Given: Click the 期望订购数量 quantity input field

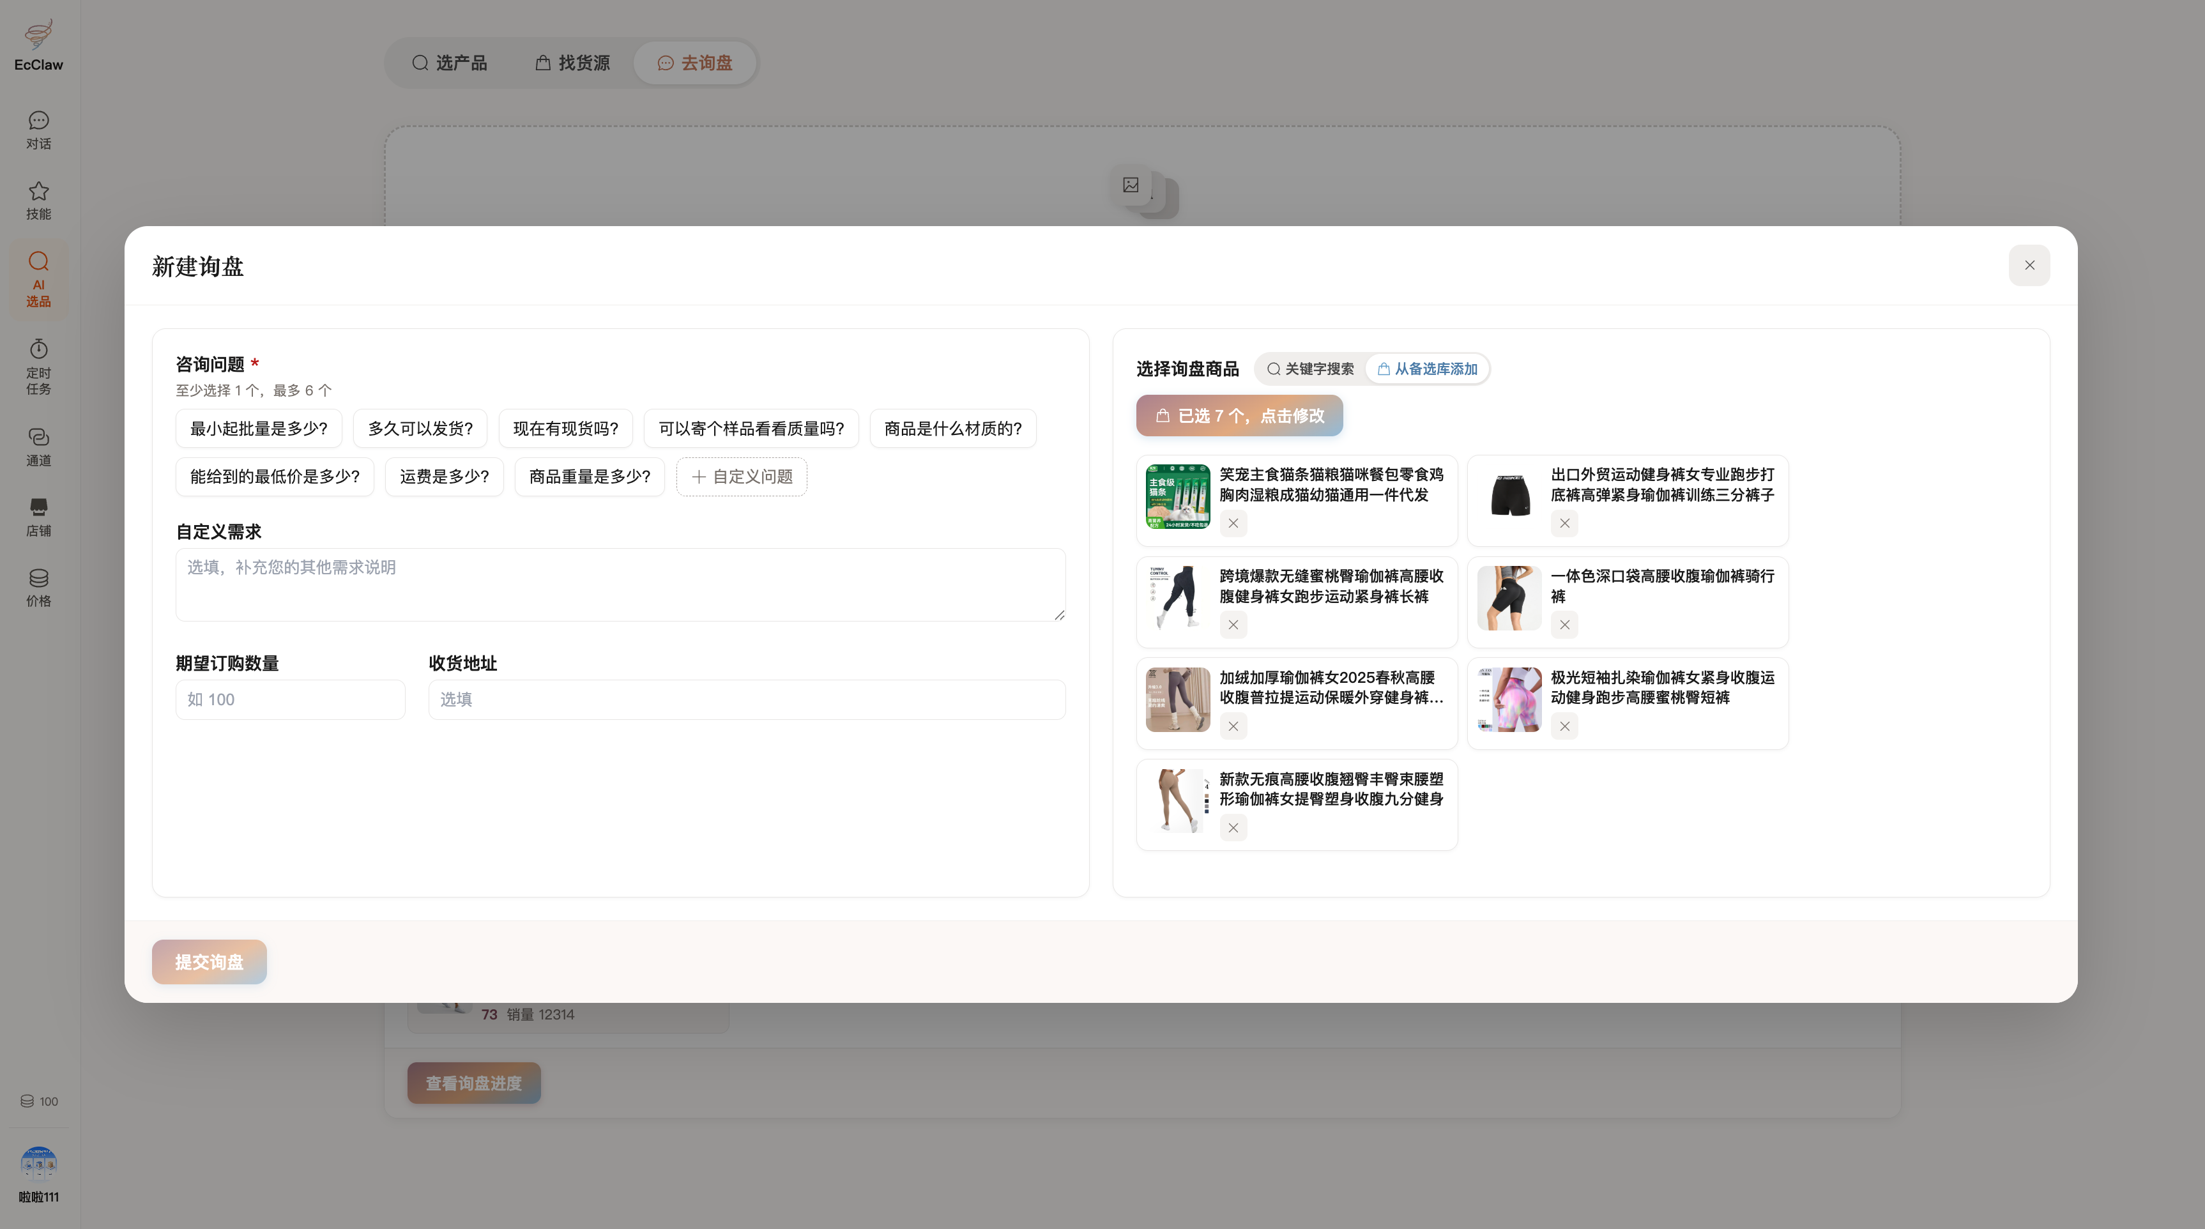Looking at the screenshot, I should pyautogui.click(x=289, y=699).
